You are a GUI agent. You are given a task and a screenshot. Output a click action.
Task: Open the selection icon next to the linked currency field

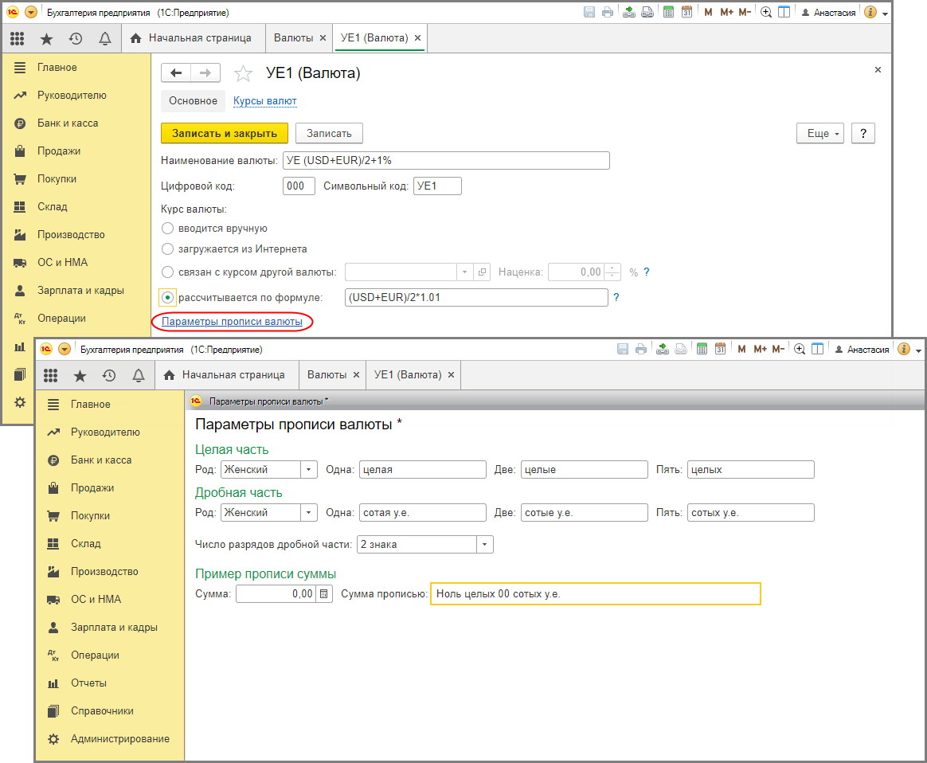pyautogui.click(x=482, y=272)
